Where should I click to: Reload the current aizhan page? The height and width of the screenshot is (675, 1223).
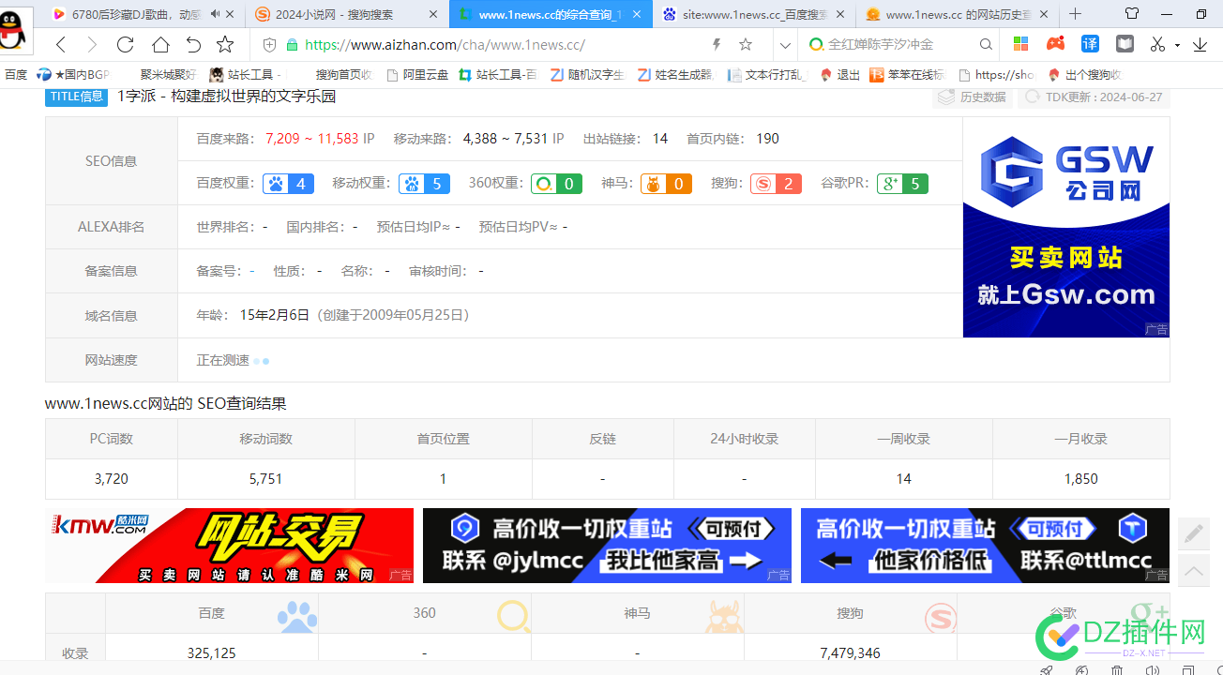pos(125,45)
